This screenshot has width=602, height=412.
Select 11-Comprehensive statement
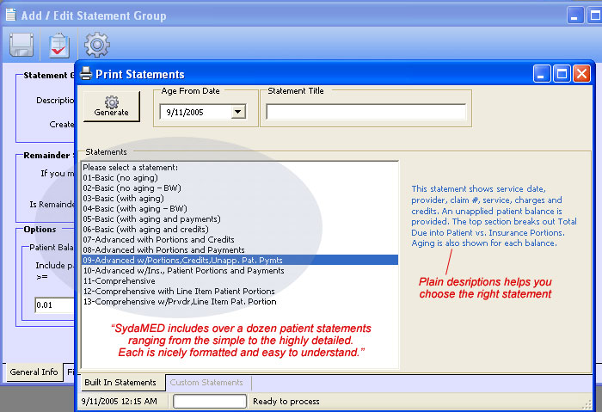pyautogui.click(x=119, y=280)
